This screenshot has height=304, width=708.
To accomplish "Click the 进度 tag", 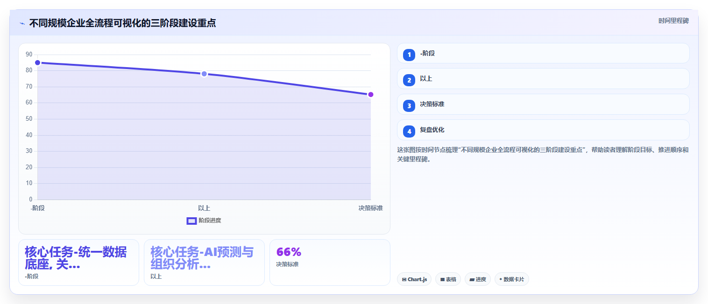I will coord(477,279).
